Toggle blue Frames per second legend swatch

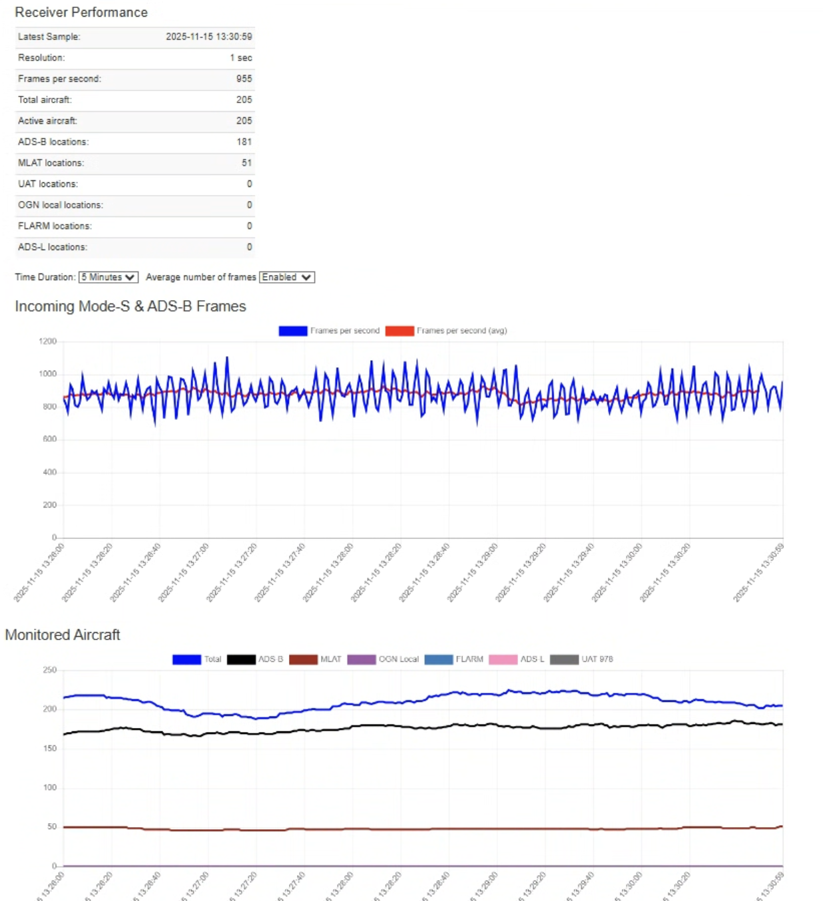pos(293,331)
